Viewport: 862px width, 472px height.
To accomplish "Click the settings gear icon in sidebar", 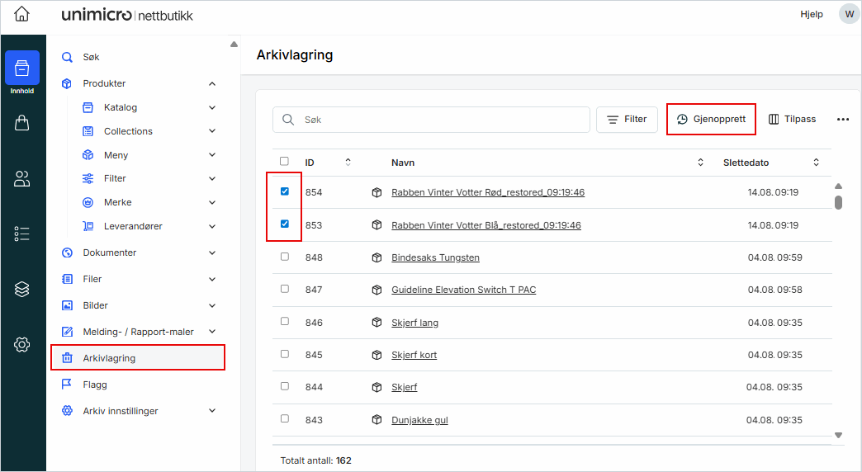I will tap(22, 344).
